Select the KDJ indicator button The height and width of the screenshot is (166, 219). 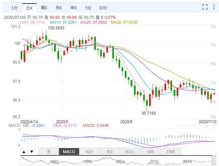coord(89,152)
